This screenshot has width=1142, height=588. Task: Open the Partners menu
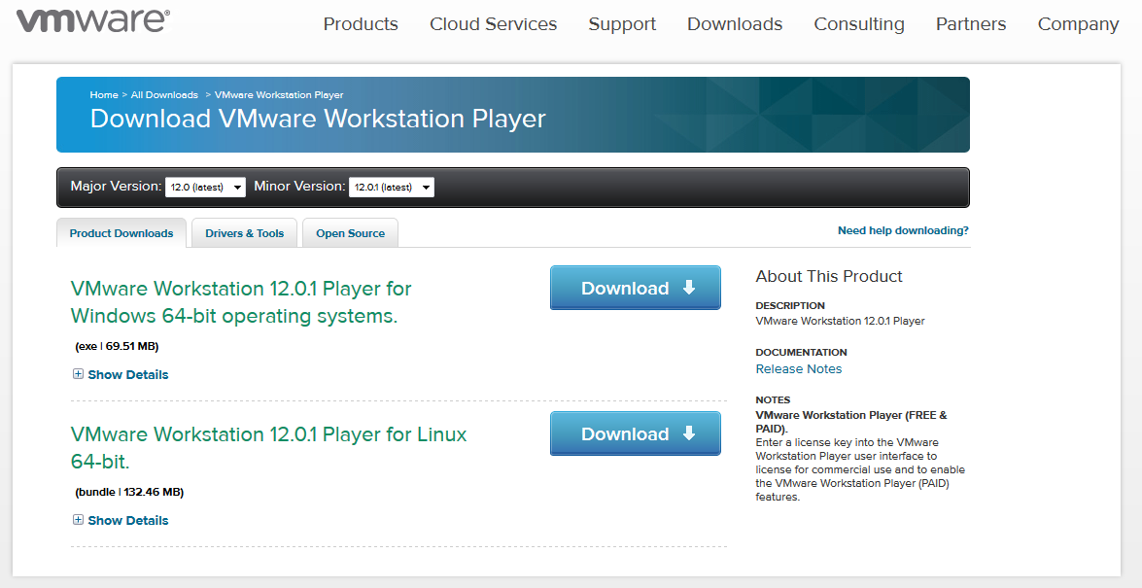pyautogui.click(x=971, y=24)
